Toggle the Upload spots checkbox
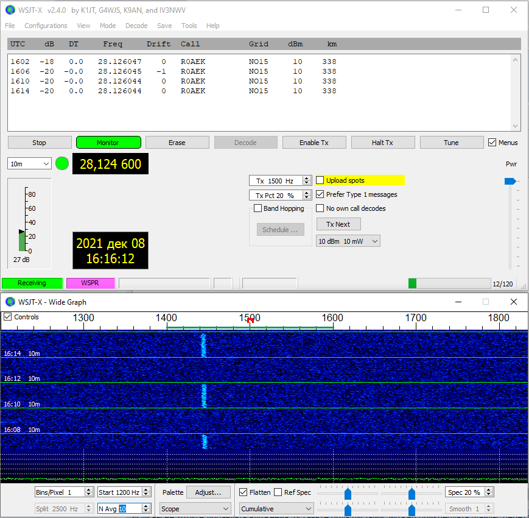This screenshot has width=529, height=518. 320,180
